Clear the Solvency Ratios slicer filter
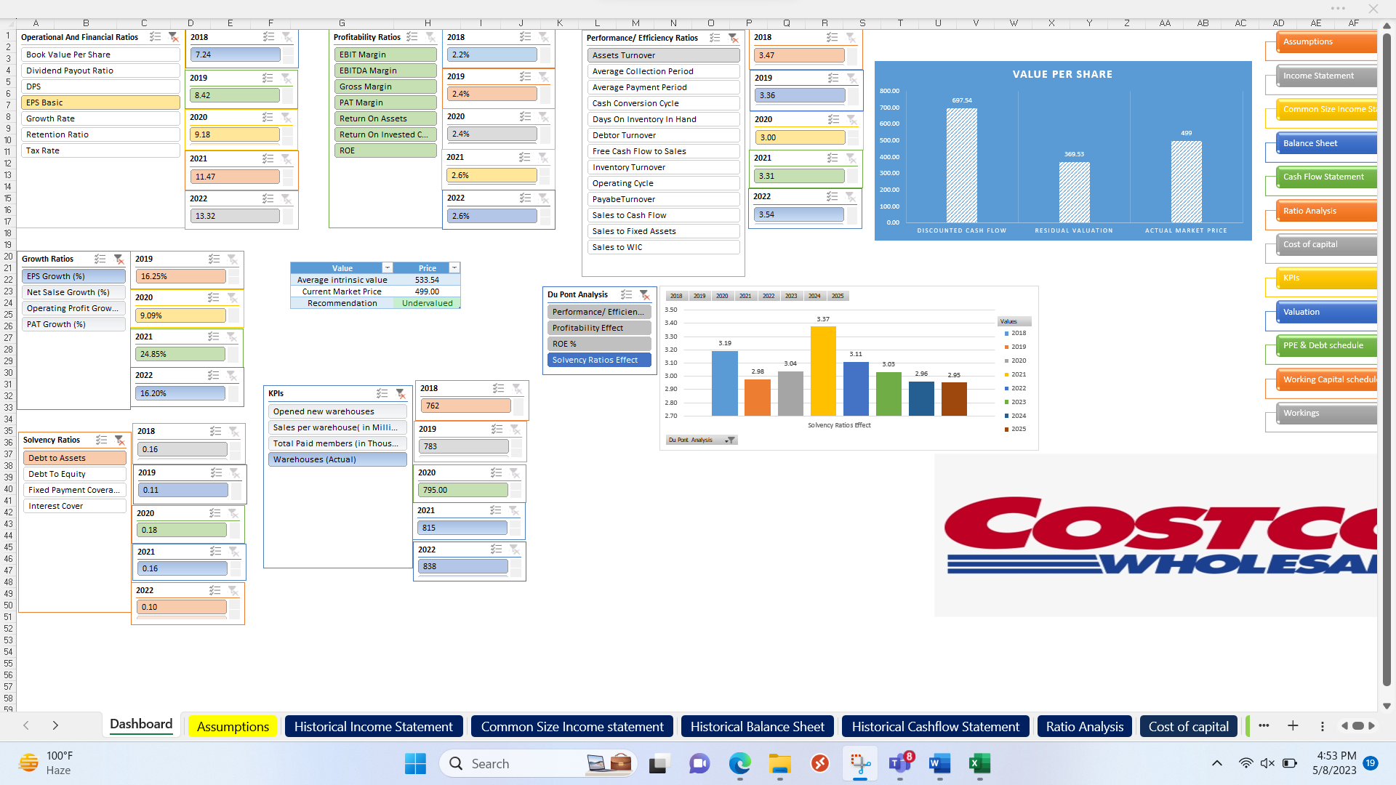The image size is (1396, 785). click(121, 440)
